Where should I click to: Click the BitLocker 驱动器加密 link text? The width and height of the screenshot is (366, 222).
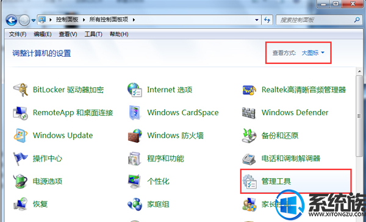tap(68, 90)
